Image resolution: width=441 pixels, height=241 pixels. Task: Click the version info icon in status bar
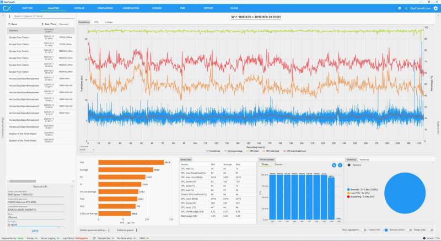click(x=424, y=238)
